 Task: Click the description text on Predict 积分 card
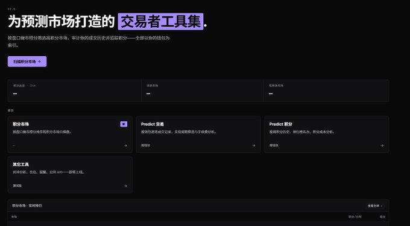[x=302, y=132]
